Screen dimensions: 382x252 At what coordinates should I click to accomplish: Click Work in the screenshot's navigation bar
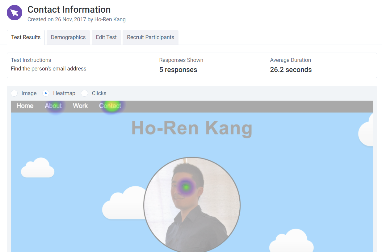click(x=80, y=106)
